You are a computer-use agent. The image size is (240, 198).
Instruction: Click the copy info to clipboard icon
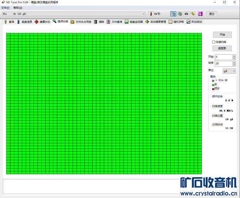coord(173,14)
